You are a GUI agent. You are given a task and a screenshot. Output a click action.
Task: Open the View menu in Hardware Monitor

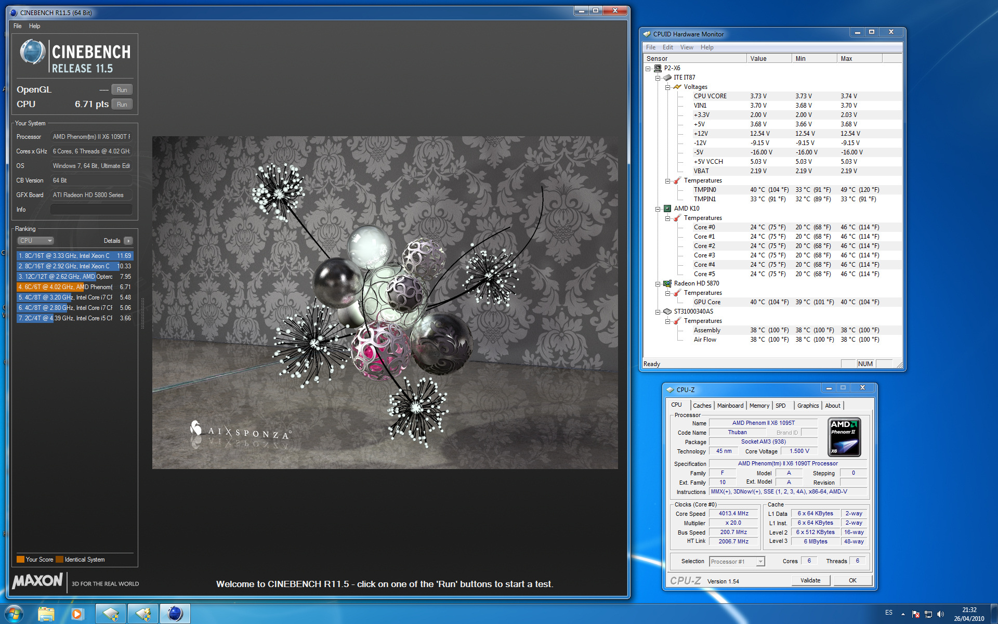click(686, 47)
